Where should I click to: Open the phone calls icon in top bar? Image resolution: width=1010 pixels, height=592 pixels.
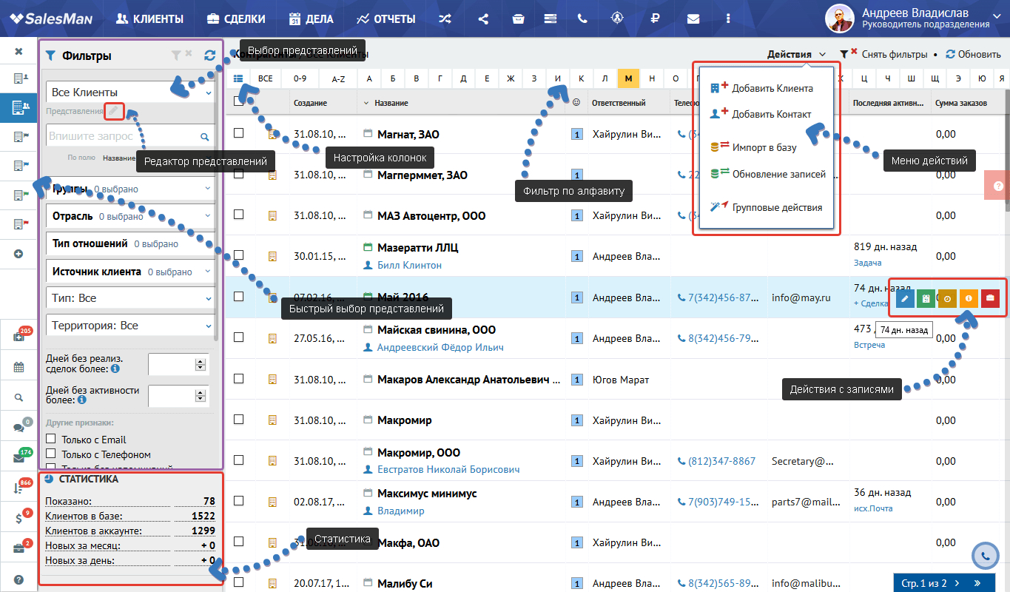tap(582, 18)
